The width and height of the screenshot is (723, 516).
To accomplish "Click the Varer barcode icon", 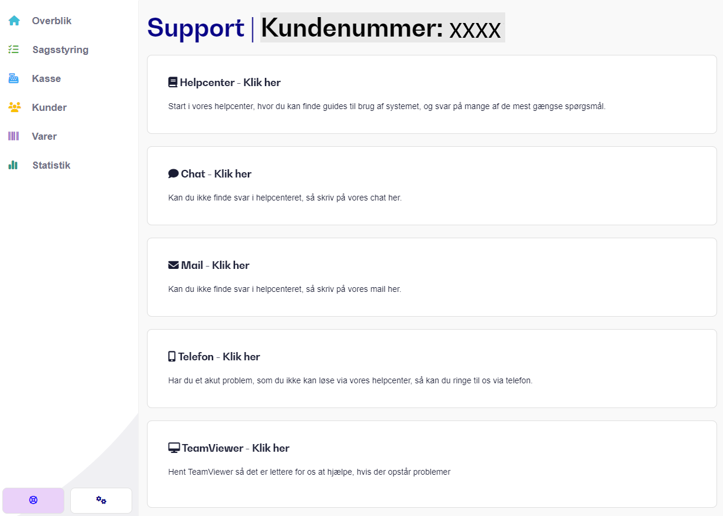I will [14, 136].
